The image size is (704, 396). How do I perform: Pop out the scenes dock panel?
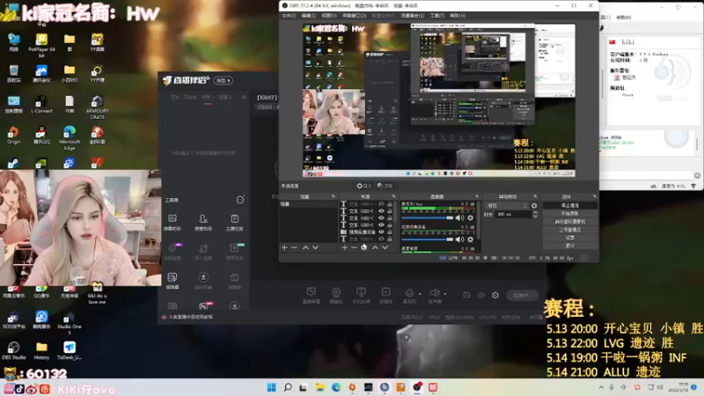[x=334, y=196]
